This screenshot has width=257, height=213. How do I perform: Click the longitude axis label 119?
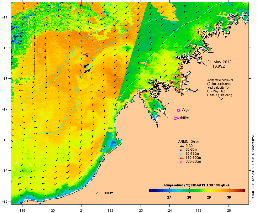click(x=23, y=210)
